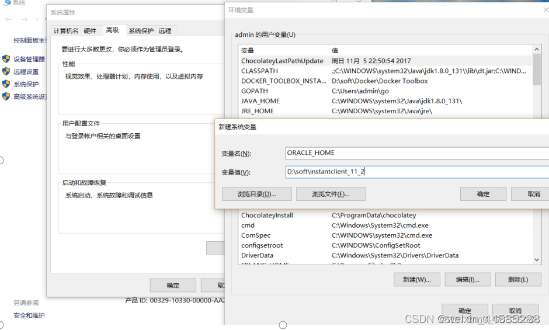Viewport: 549px width, 330px height.
Task: Click the 浏览文件(F)... button
Action: tap(331, 194)
